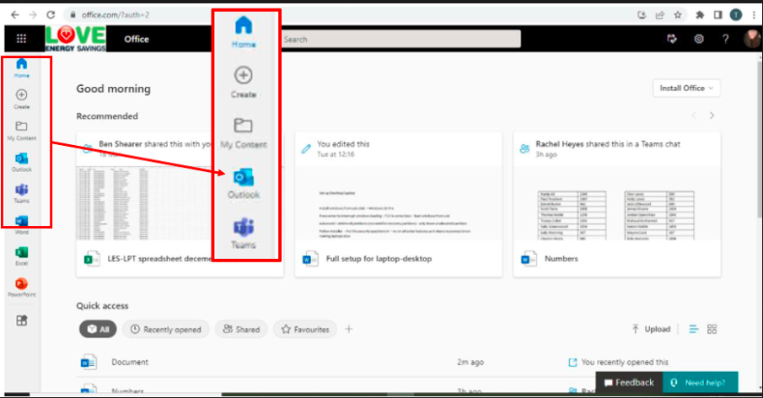Bookmark this page with the star icon
This screenshot has width=763, height=398.
(x=677, y=15)
